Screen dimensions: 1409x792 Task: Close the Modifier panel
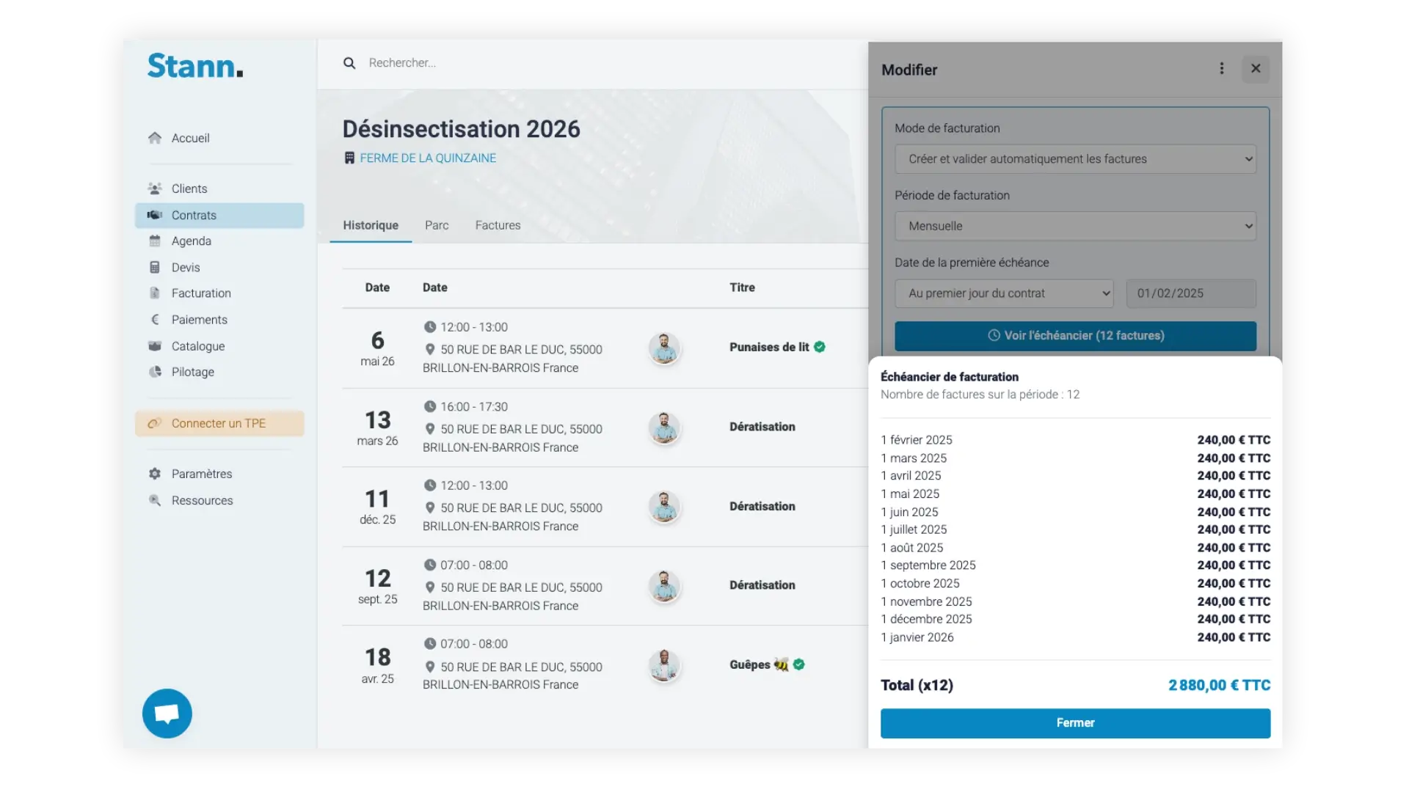pos(1256,69)
